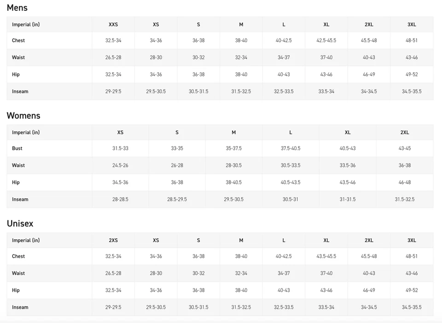Select Mens XL waist value 37-40
The image size is (442, 323).
(326, 57)
